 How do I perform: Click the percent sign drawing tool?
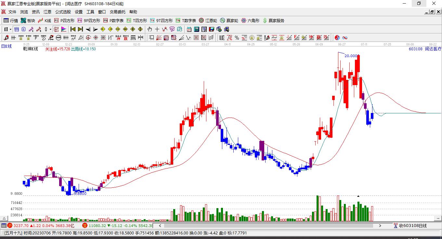[x=237, y=38]
